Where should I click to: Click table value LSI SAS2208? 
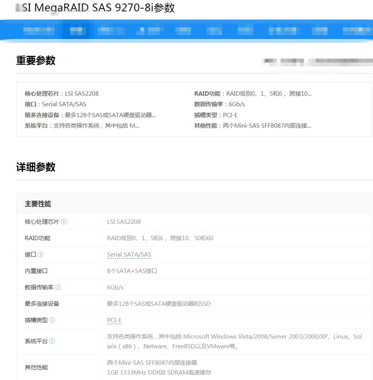click(x=124, y=222)
